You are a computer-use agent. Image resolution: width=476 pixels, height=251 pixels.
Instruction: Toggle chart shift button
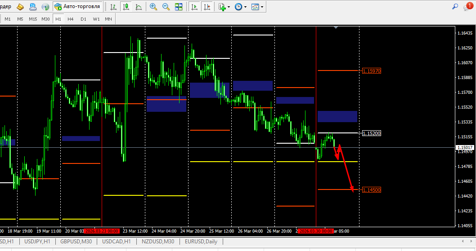[x=207, y=7]
